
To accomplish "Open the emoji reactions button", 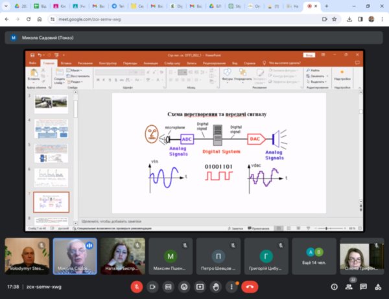I will (x=184, y=286).
